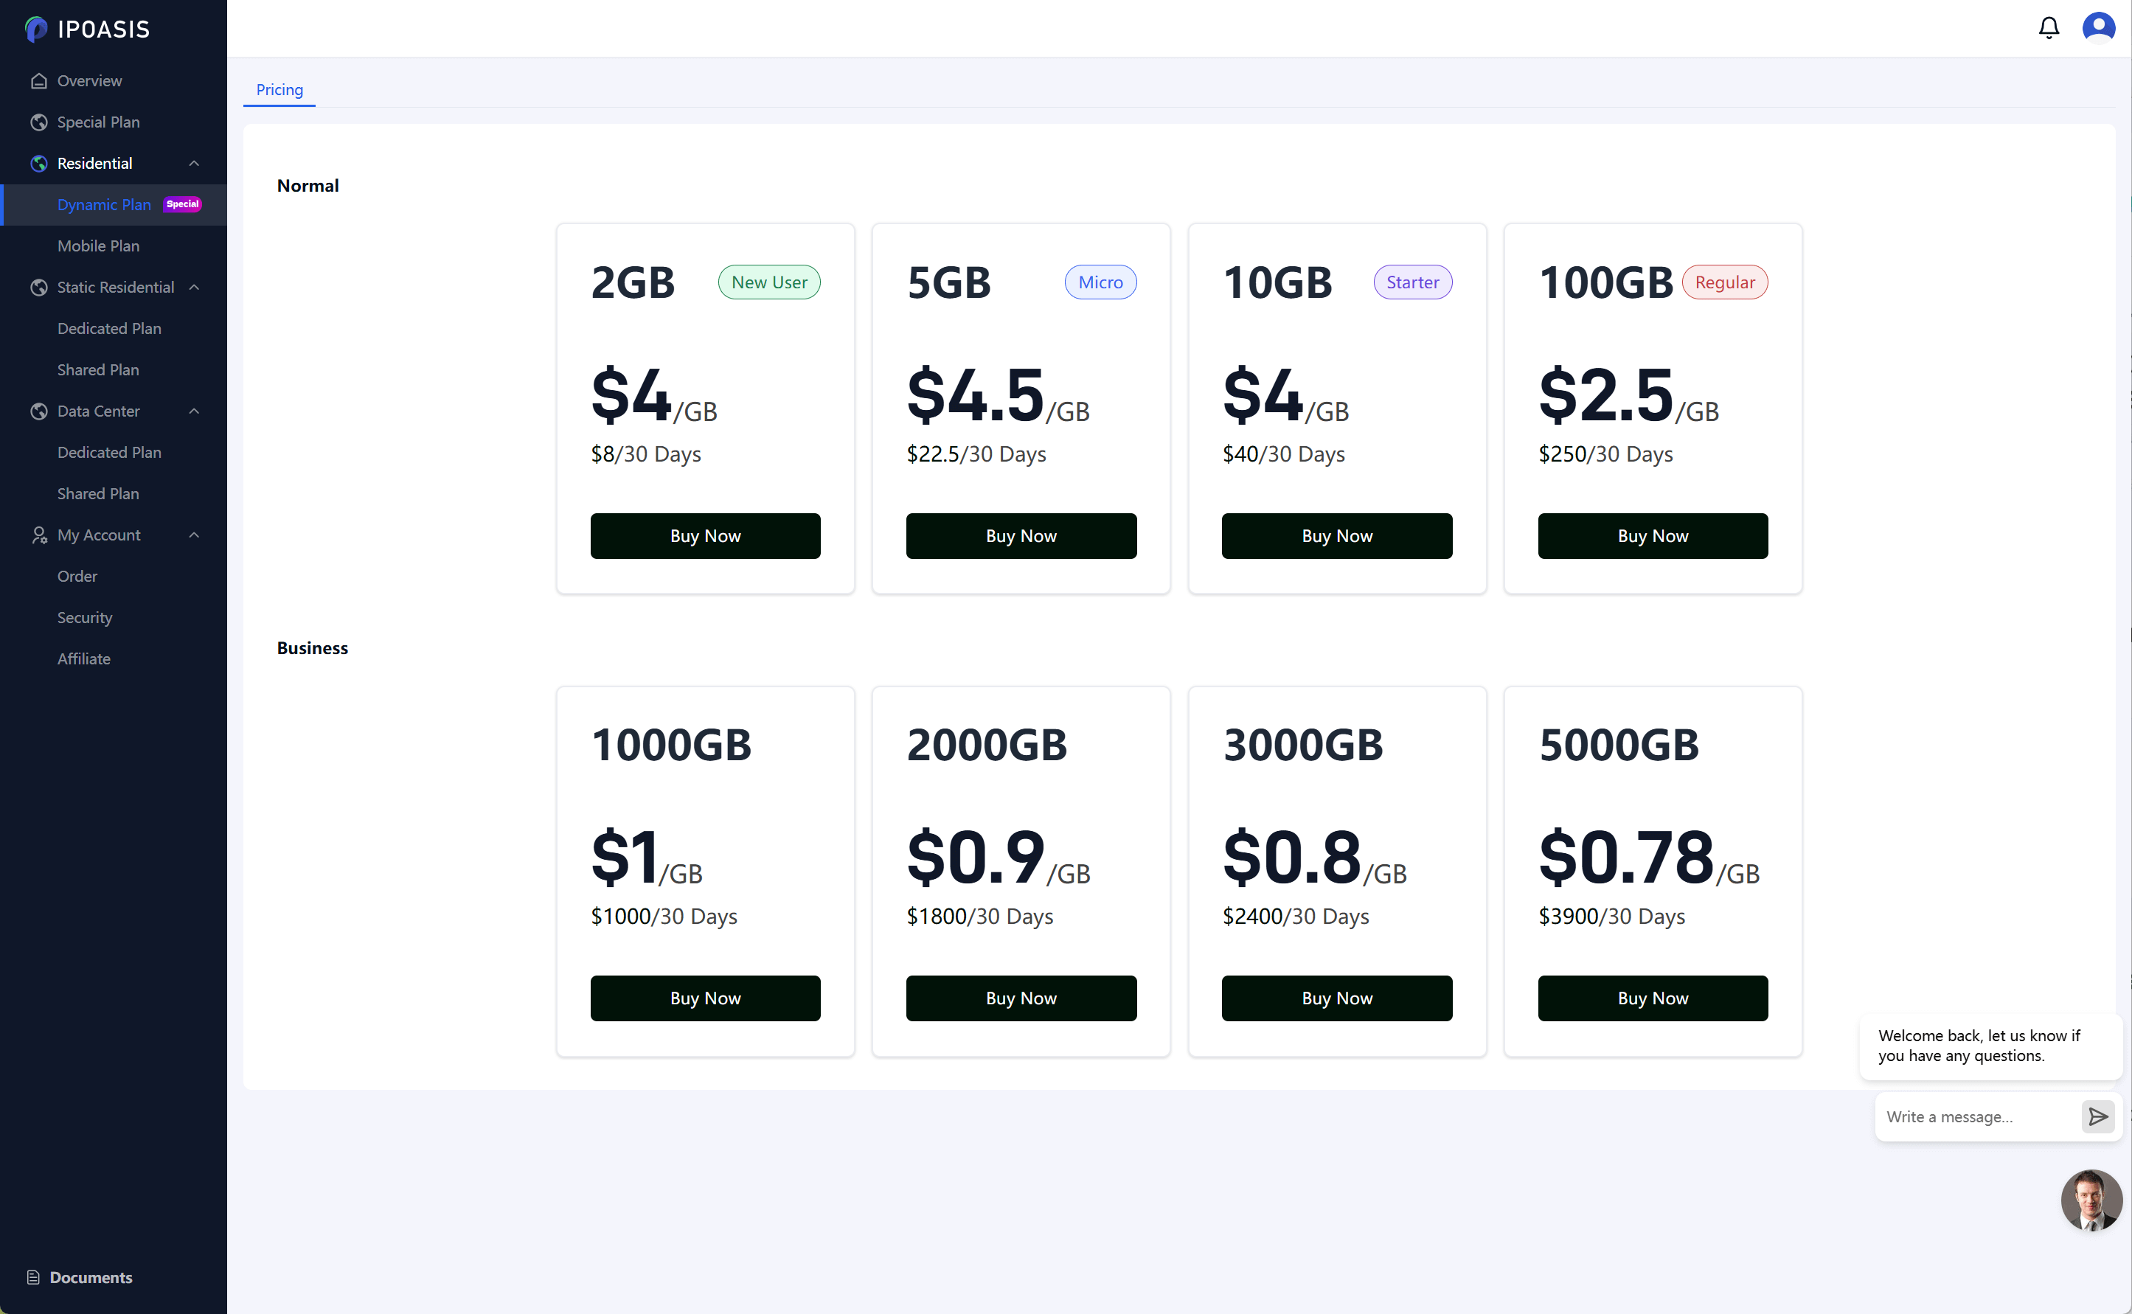Collapse the Static Residential chevron
2132x1314 pixels.
click(195, 288)
